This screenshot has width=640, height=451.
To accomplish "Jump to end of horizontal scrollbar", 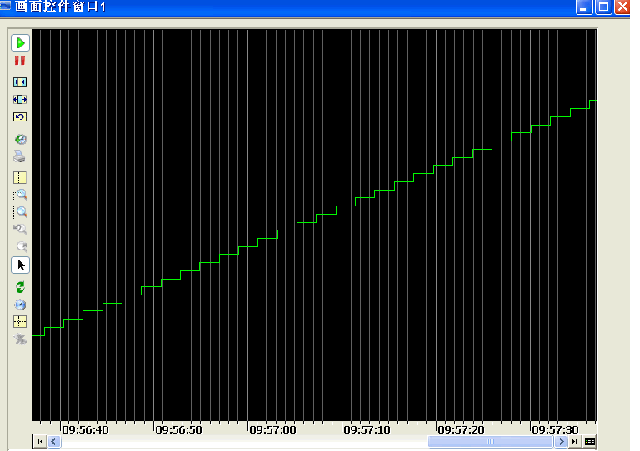I will point(575,441).
